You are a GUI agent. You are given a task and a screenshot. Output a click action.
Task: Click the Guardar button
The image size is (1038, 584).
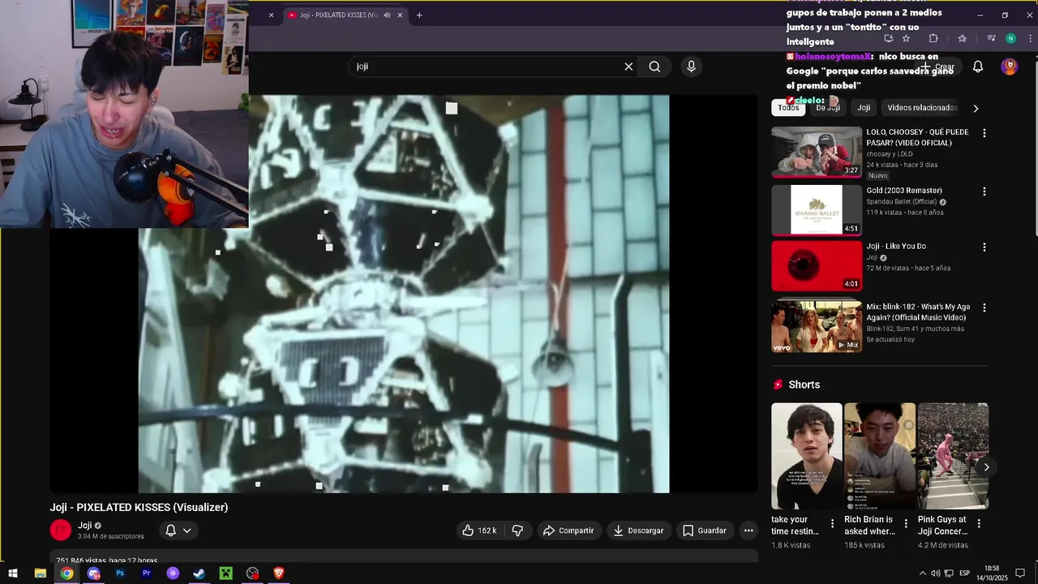click(x=704, y=530)
